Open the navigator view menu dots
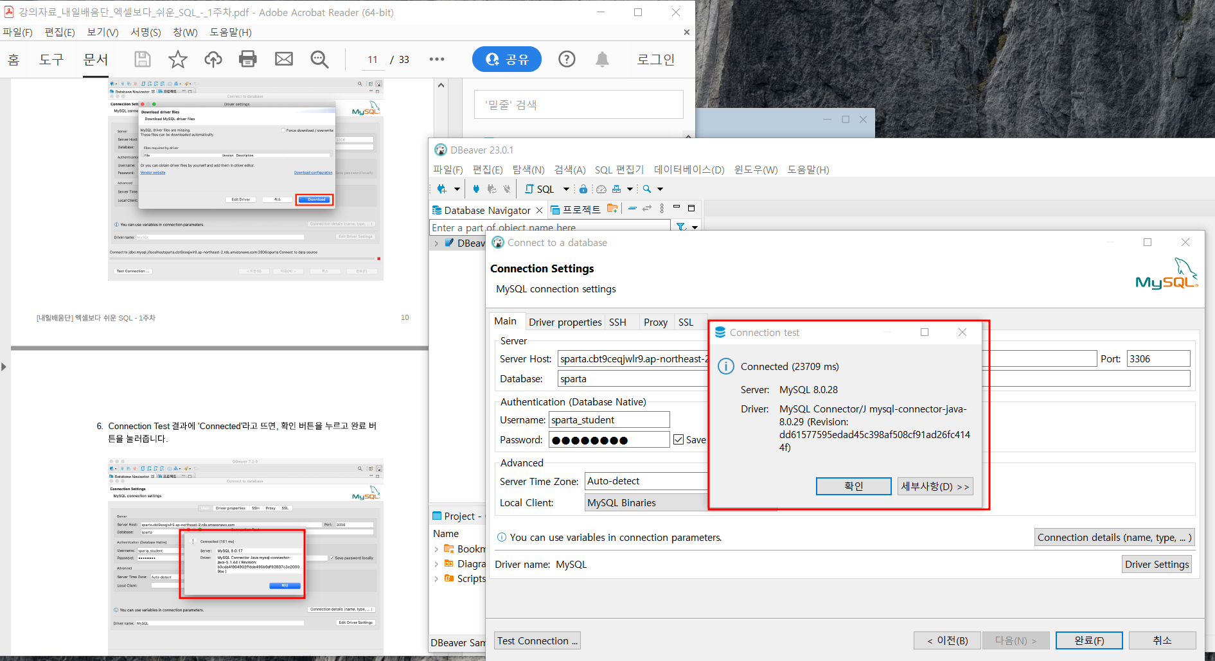Viewport: 1215px width, 661px height. [x=662, y=209]
